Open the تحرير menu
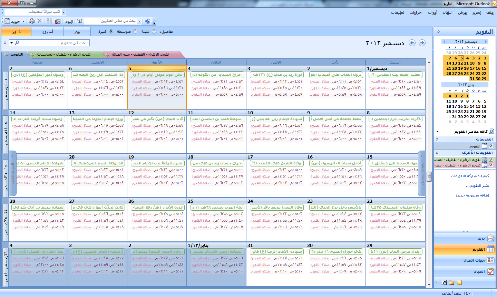 [x=477, y=12]
